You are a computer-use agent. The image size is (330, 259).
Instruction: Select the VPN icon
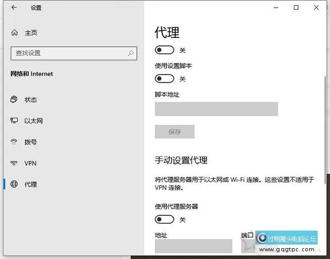pos(14,163)
